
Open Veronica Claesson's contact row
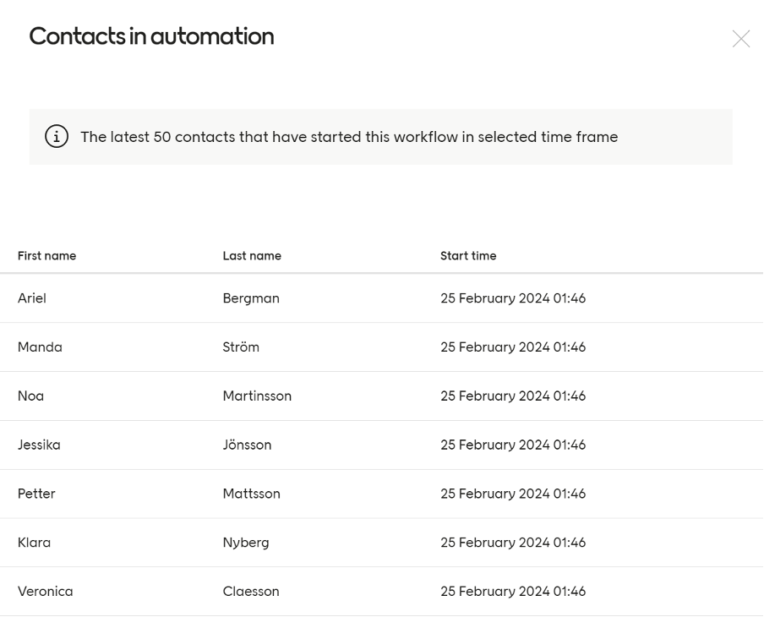coord(45,592)
